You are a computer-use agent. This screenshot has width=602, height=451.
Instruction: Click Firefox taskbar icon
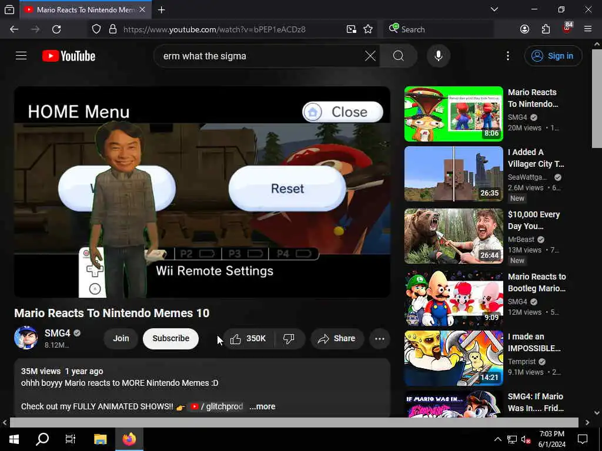click(x=129, y=439)
